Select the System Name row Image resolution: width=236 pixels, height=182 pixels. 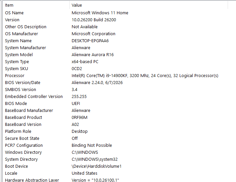(x=18, y=41)
